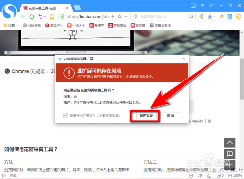
Task: Click the ad-block counter icon showing 0
Action: tap(220, 176)
